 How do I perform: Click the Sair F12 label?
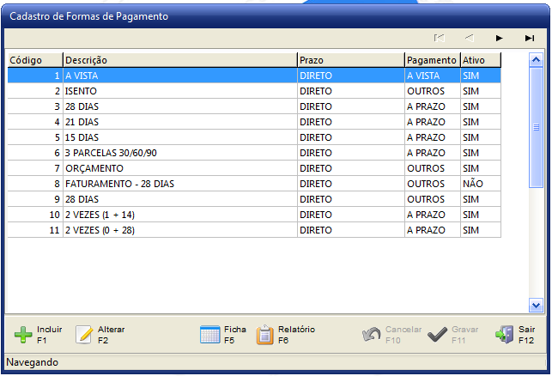[526, 335]
